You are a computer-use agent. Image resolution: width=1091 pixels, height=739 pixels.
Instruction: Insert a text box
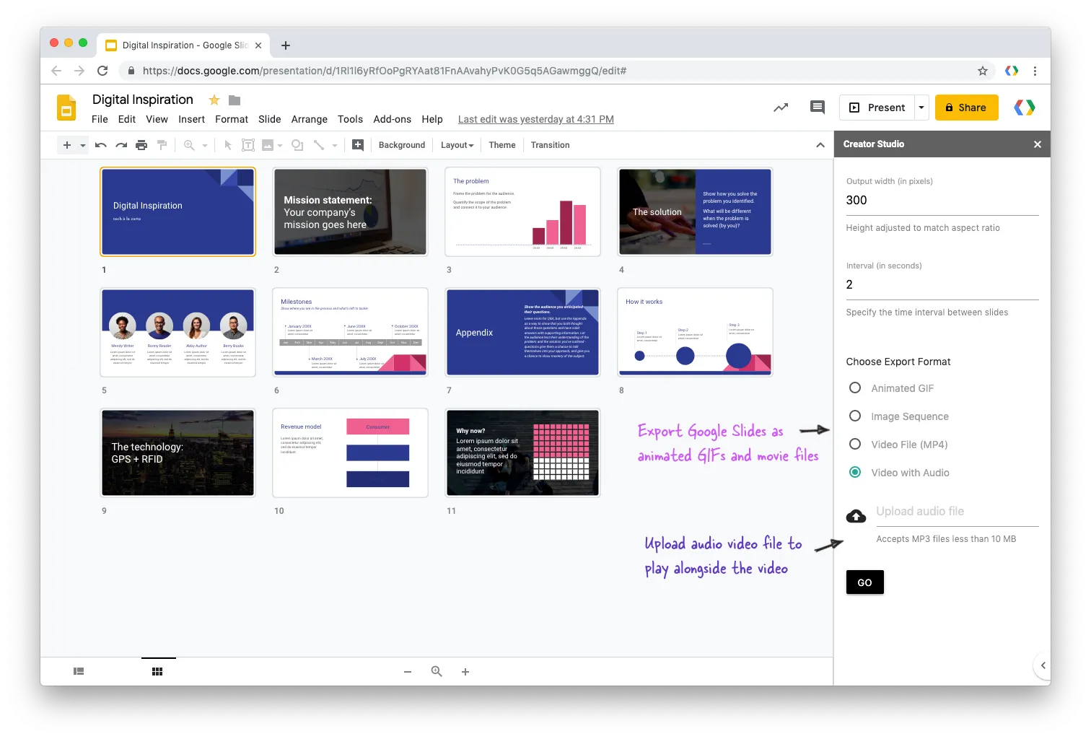[247, 144]
